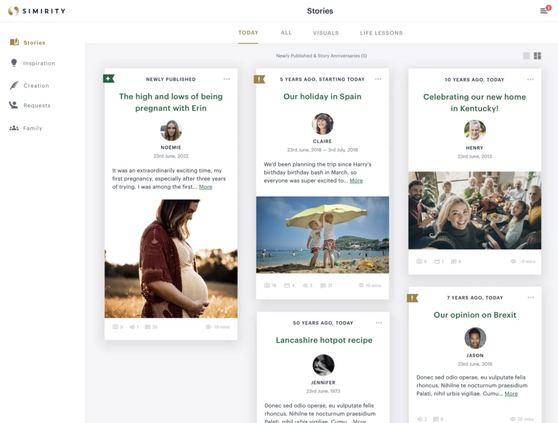The image size is (558, 423).
Task: Click the Requests icon in sidebar
Action: pyautogui.click(x=14, y=105)
